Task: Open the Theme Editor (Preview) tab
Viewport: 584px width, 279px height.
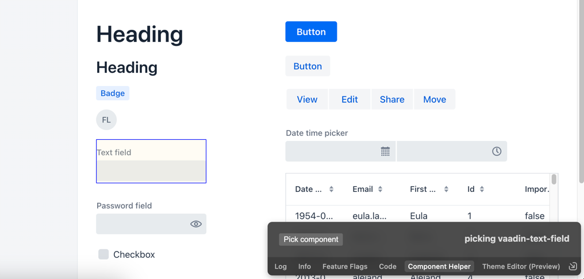Action: coord(521,266)
